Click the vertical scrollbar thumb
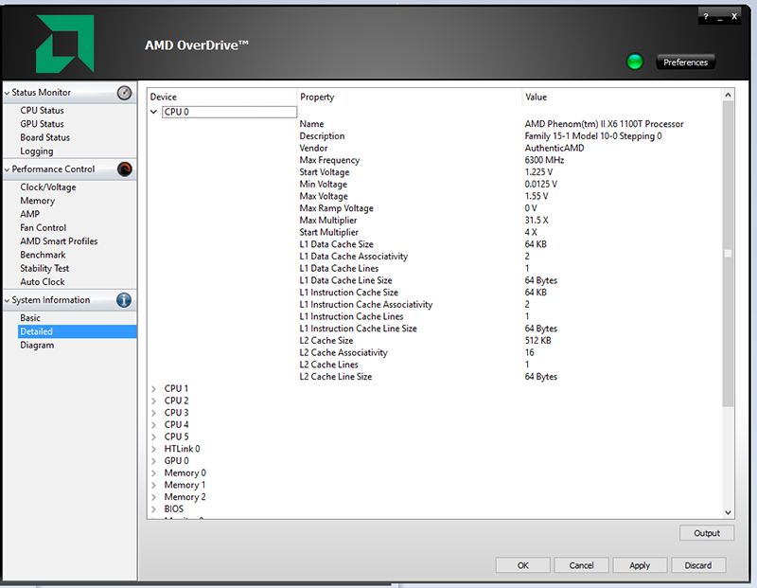The width and height of the screenshot is (757, 588). [728, 254]
